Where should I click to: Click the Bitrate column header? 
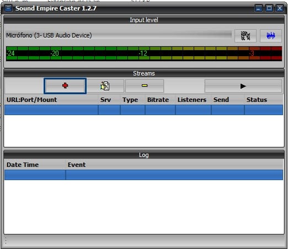click(160, 100)
